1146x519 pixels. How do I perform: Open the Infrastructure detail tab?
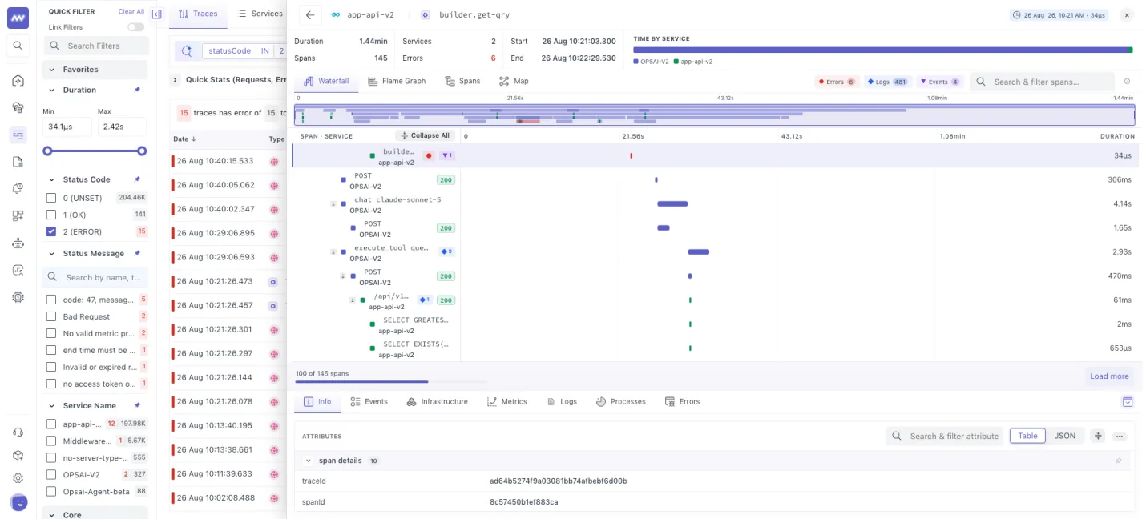[437, 401]
